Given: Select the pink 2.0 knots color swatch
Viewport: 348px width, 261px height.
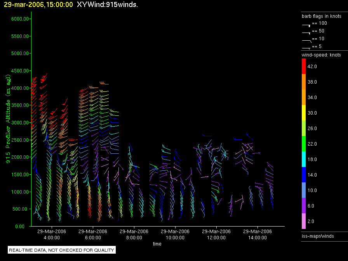Looking at the screenshot, I should click(303, 222).
